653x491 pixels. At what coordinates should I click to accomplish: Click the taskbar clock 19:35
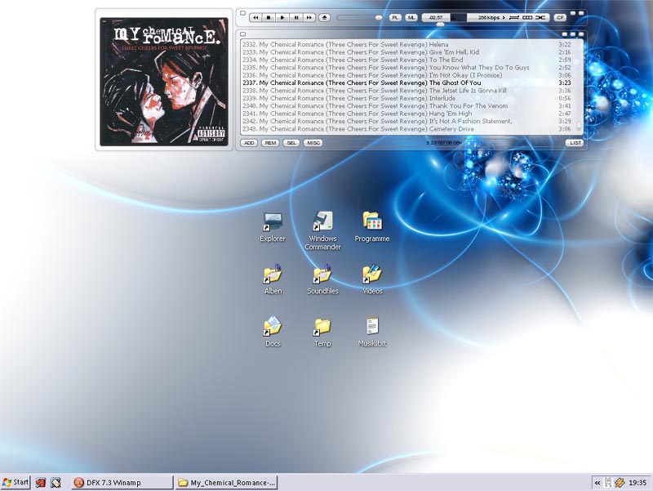pos(637,483)
